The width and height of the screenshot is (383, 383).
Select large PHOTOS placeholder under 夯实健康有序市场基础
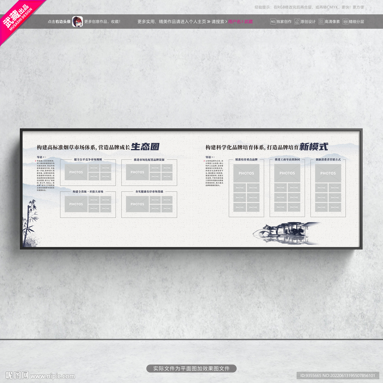click(x=137, y=204)
